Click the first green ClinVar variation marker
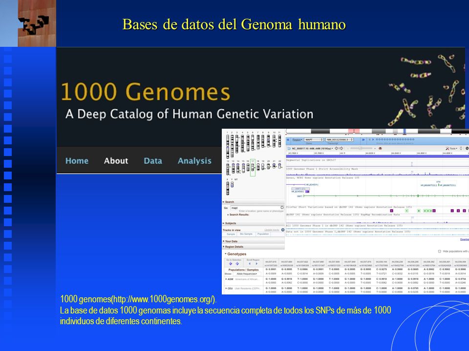The image size is (469, 351). [x=407, y=211]
